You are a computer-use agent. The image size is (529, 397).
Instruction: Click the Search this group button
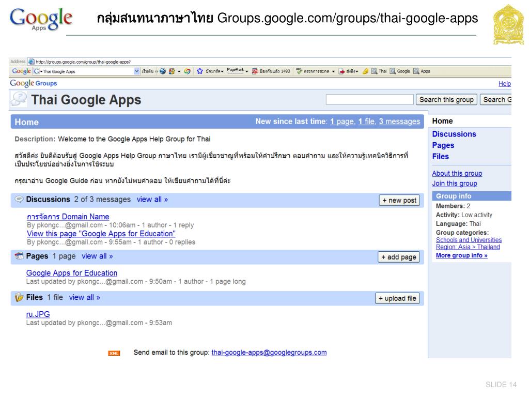pos(446,100)
